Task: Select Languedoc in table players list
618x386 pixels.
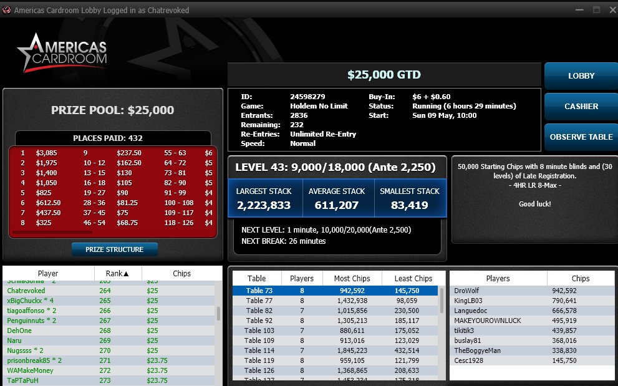Action: click(x=532, y=311)
